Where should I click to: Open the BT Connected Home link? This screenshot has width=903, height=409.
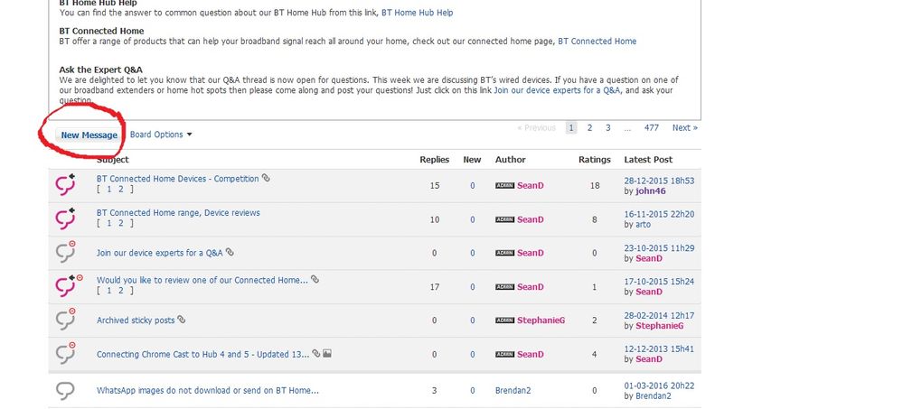(597, 42)
